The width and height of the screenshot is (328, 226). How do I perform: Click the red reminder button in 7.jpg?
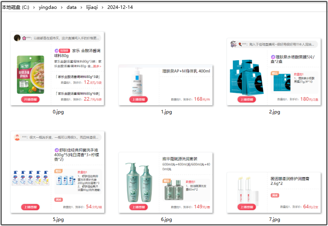click(247, 207)
